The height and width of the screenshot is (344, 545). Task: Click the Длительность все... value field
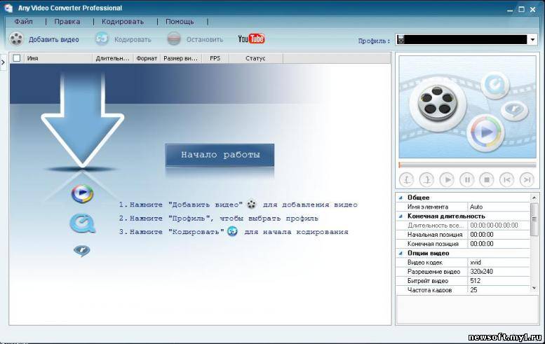point(499,226)
